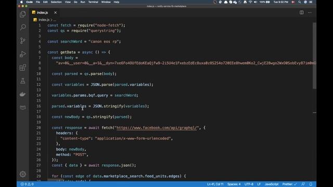Open macOS Spotlight search
The height and width of the screenshot is (187, 333).
click(x=300, y=2)
